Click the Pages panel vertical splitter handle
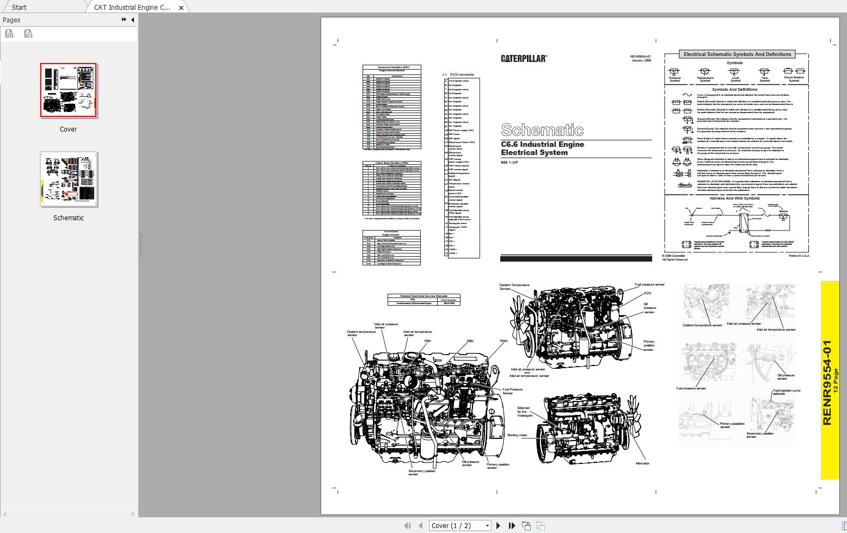This screenshot has height=533, width=847. (x=140, y=245)
